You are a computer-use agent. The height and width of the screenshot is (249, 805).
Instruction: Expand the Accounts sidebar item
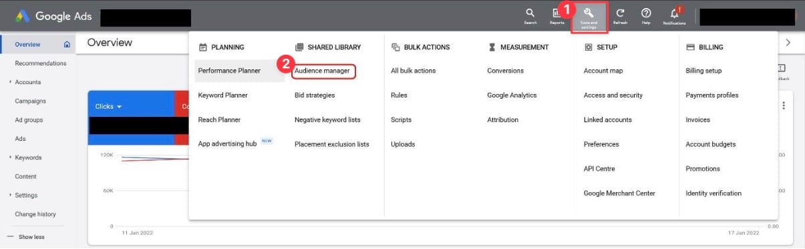pos(10,82)
